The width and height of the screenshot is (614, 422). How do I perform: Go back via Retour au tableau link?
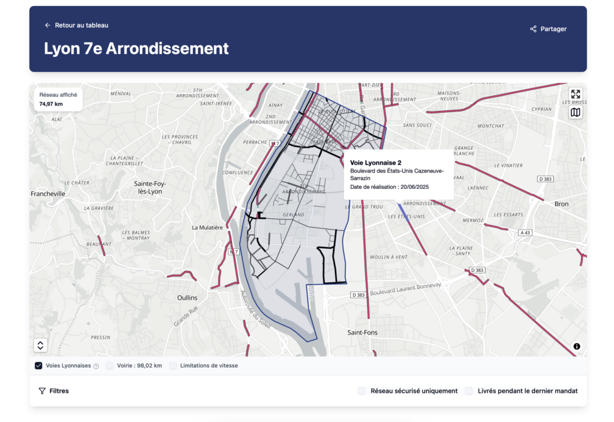coord(81,26)
